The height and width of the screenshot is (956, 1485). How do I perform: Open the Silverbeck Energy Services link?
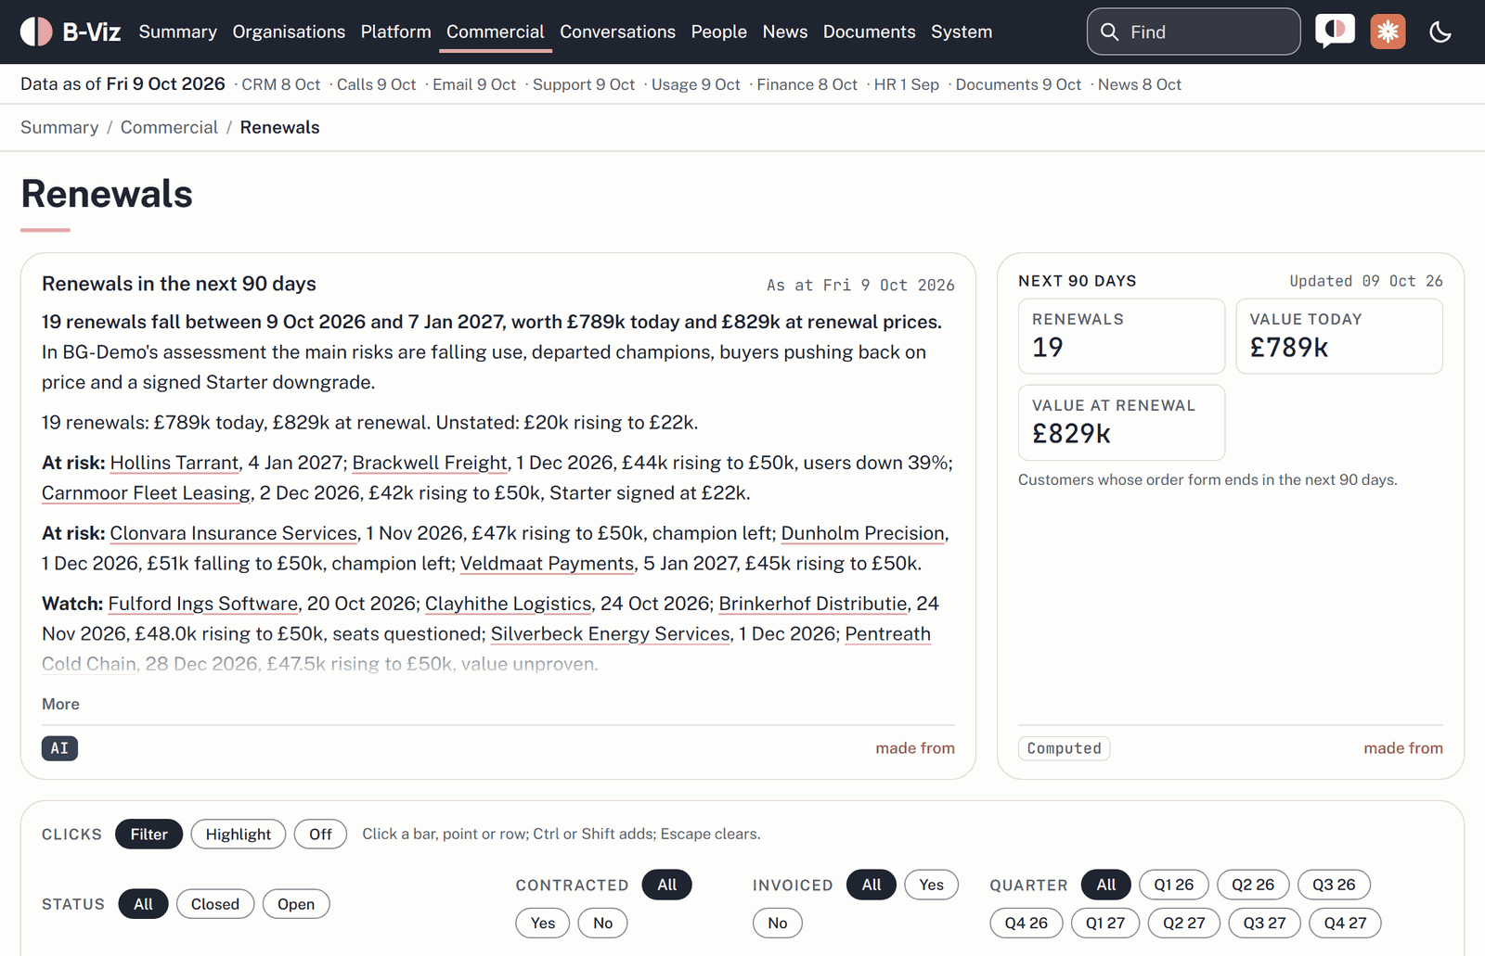pos(611,633)
